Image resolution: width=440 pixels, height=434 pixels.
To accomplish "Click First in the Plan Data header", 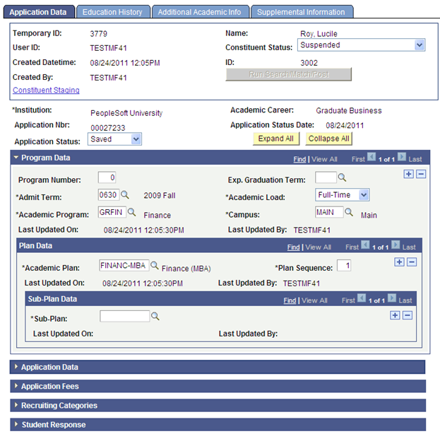I will coord(352,247).
